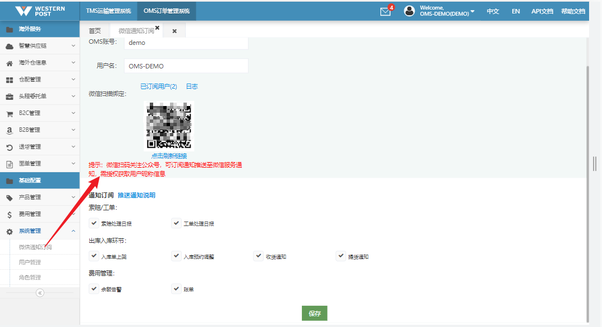Select the 微信通知订阅 page tab

pos(136,31)
